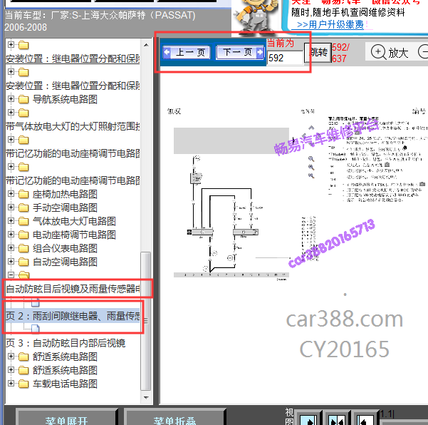Select view icon with single left-pointing arrow
This screenshot has width=428, height=425.
pyautogui.click(x=365, y=419)
